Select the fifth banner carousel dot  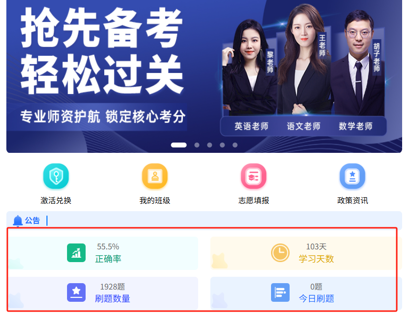point(235,145)
